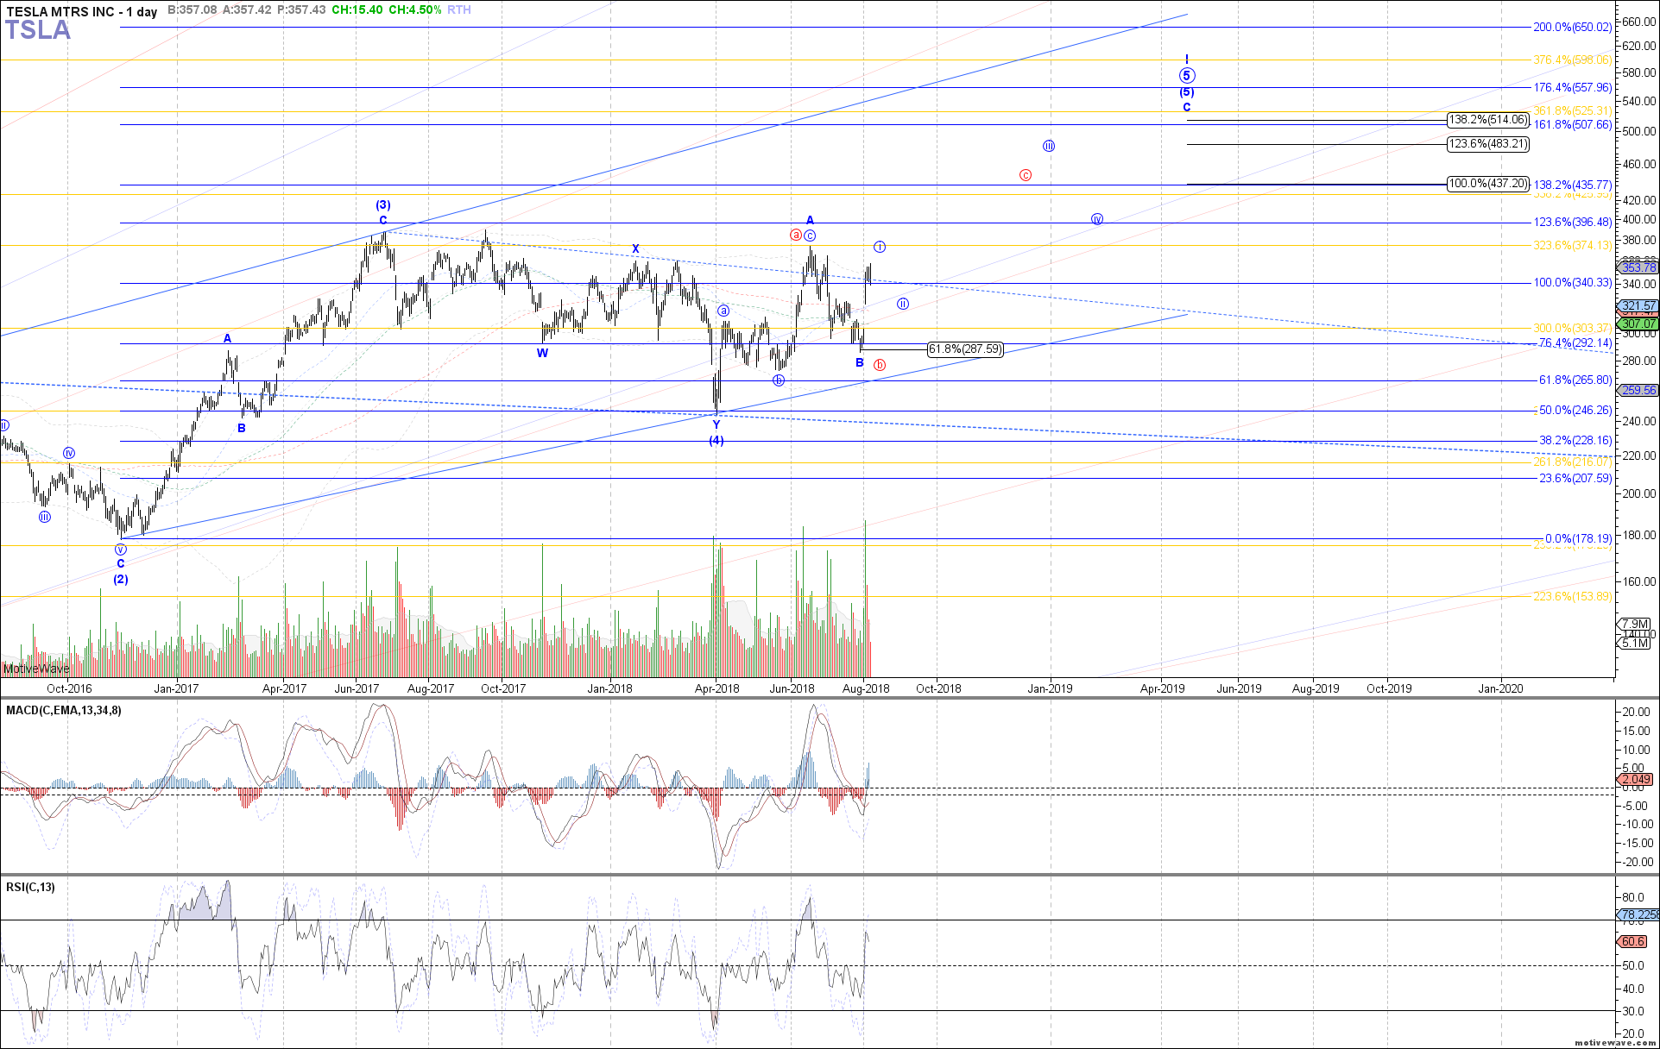
Task: Select the 259.56 price axis tag
Action: click(1638, 391)
